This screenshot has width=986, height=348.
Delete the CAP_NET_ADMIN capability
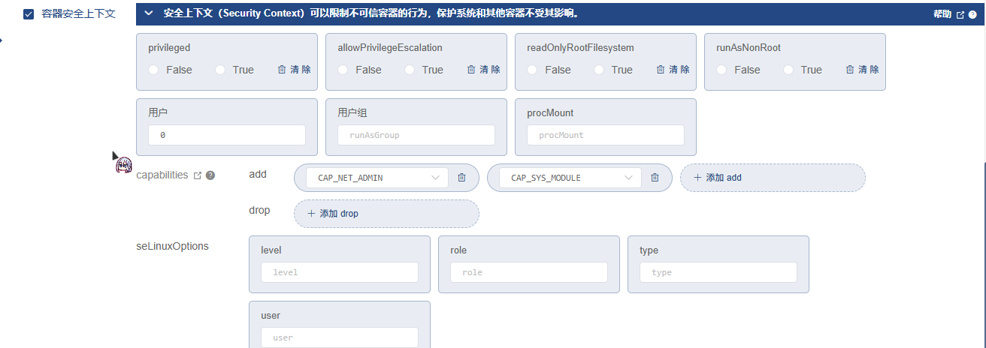click(462, 178)
